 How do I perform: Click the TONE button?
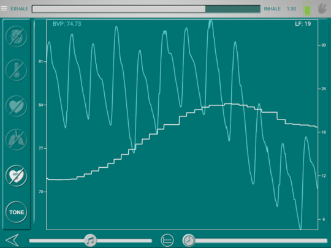click(17, 212)
